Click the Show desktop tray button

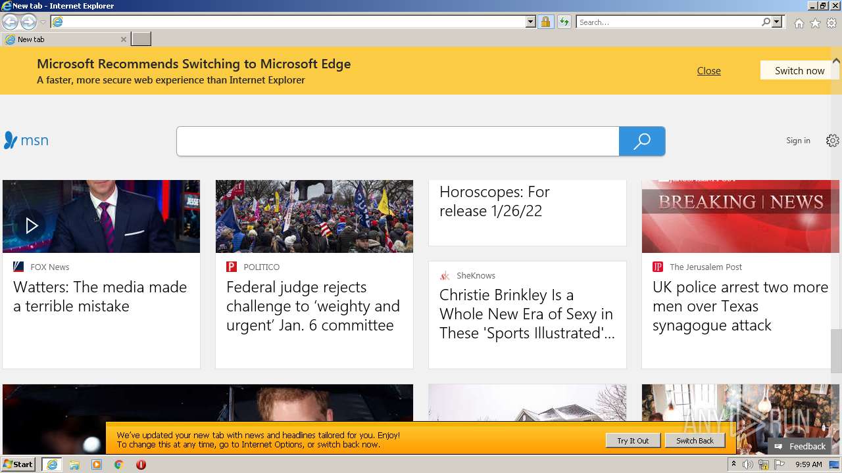pyautogui.click(x=835, y=464)
